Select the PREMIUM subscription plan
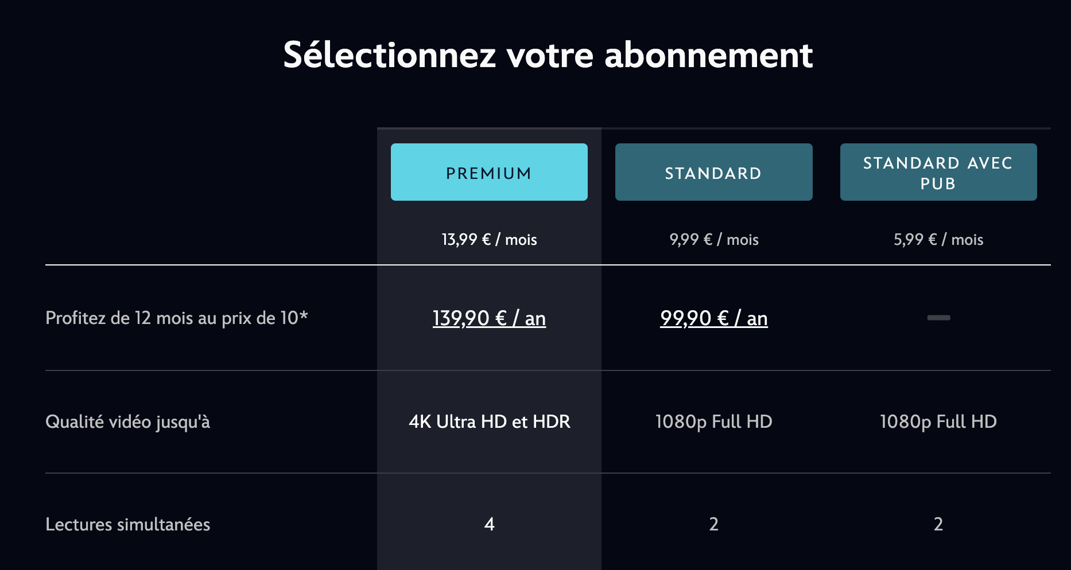This screenshot has width=1071, height=570. pyautogui.click(x=488, y=172)
